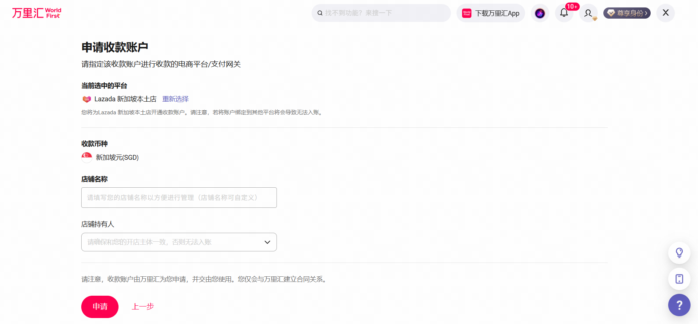Click the 店铺名称 input field

tap(179, 197)
